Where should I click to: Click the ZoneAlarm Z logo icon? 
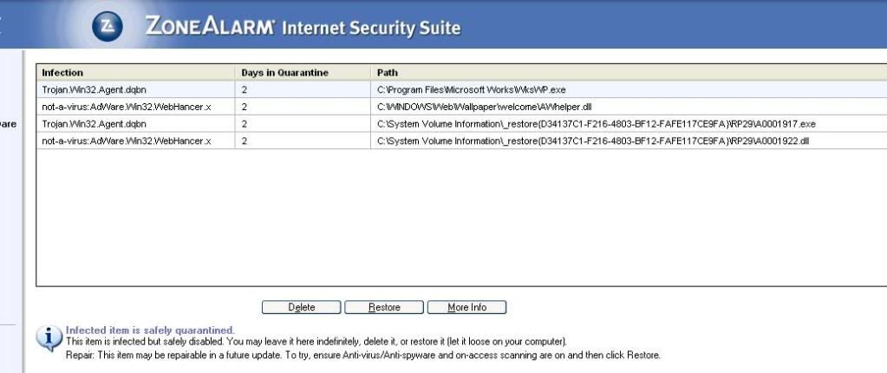[107, 26]
